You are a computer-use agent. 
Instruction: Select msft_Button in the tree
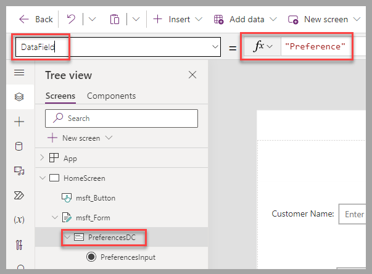pos(96,198)
